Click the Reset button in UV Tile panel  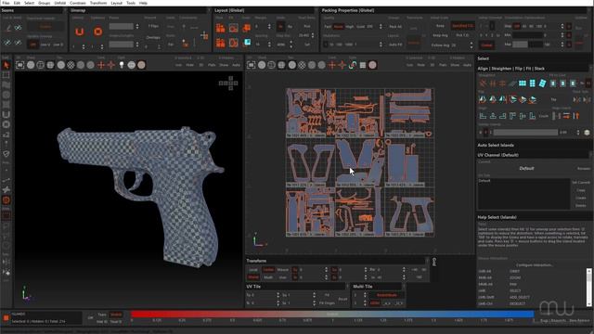click(342, 299)
